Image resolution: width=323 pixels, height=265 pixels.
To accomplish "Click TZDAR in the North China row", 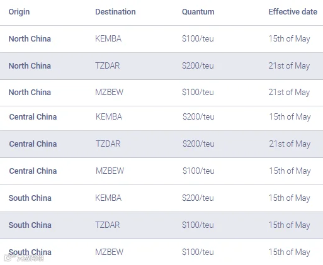I will [x=108, y=65].
